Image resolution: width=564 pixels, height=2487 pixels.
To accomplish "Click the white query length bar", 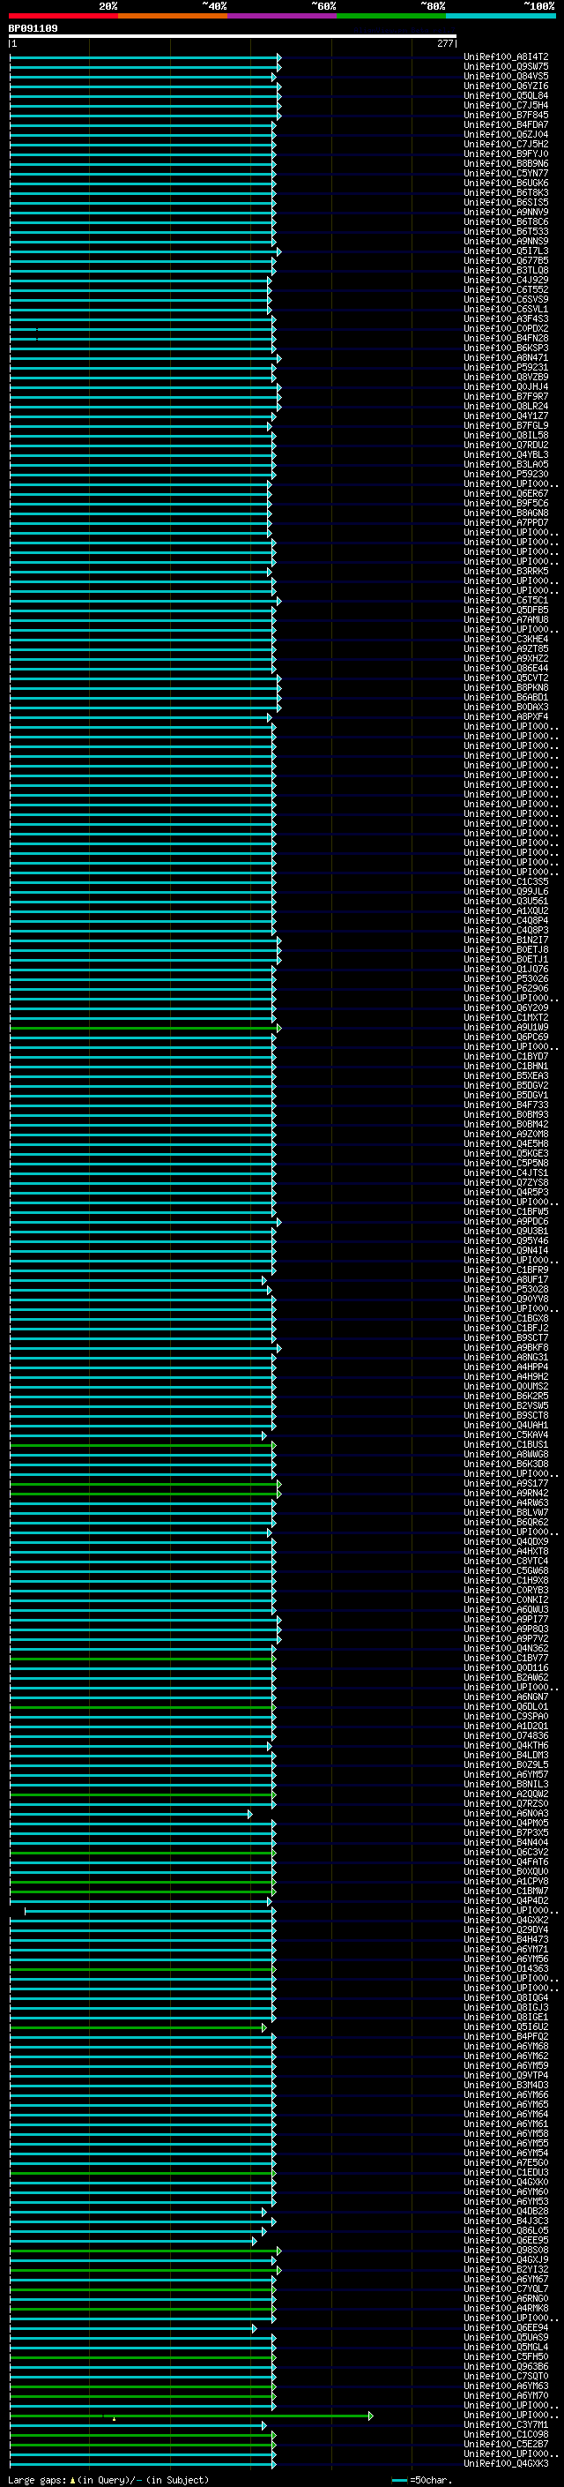I will 233,37.
